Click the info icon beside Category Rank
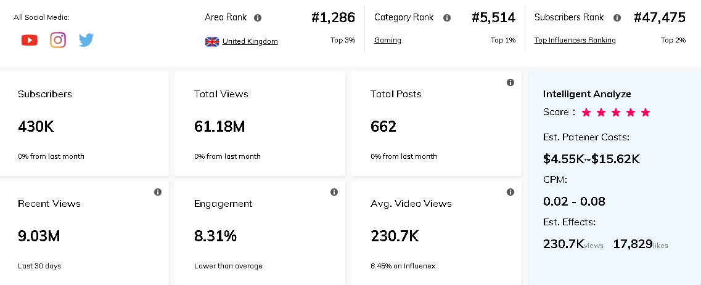Screen dimensions: 701x285 pos(447,18)
